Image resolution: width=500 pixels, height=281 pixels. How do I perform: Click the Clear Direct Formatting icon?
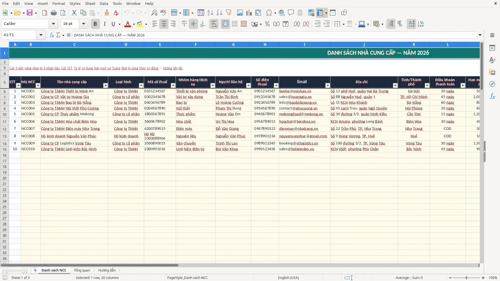click(x=116, y=13)
